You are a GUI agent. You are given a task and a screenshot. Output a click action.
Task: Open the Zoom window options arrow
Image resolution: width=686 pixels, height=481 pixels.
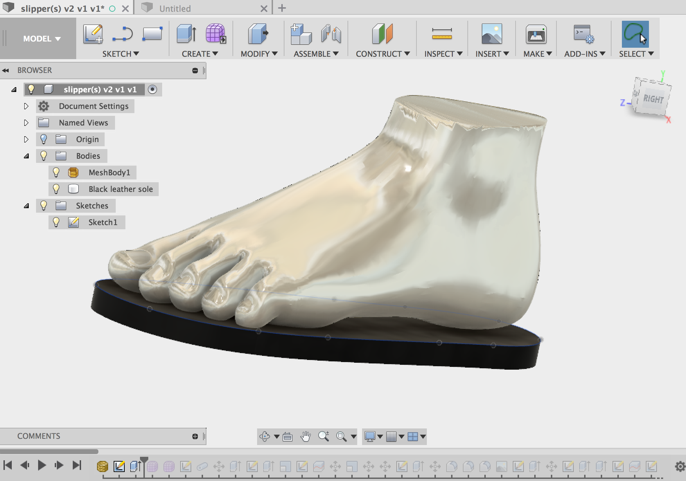pos(353,436)
